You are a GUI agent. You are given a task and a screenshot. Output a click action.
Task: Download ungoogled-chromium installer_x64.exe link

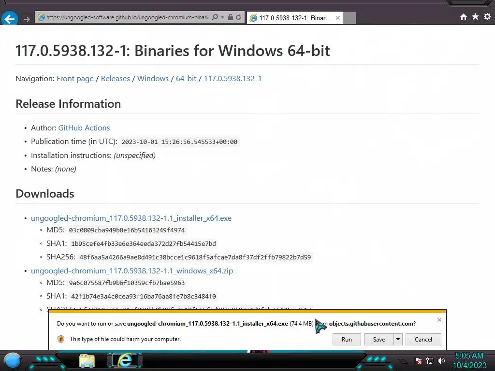click(131, 218)
